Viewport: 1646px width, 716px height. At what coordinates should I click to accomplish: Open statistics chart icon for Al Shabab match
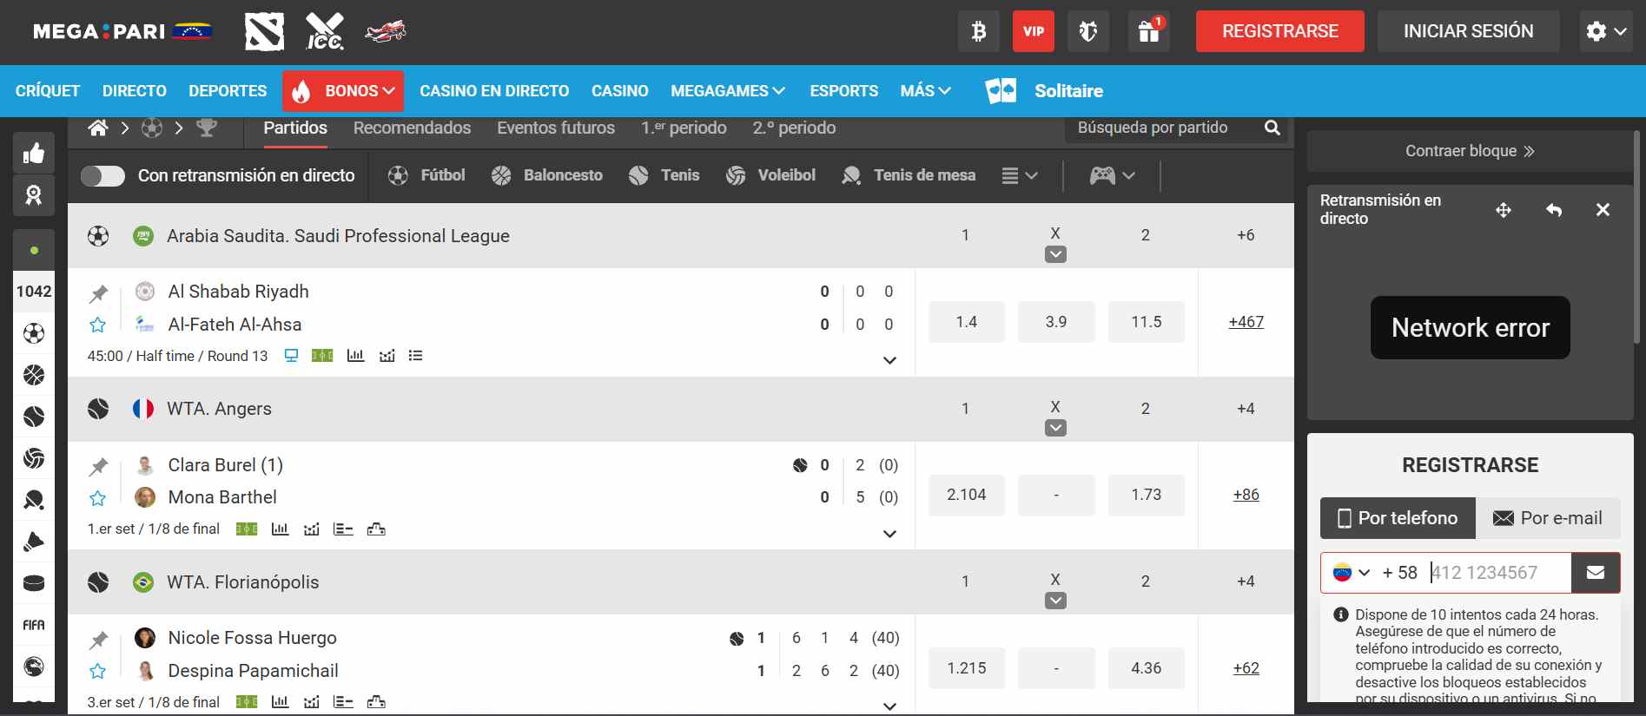[355, 356]
